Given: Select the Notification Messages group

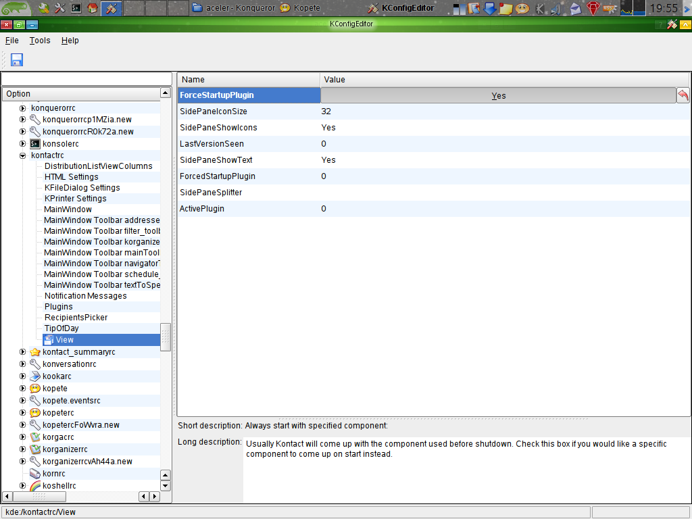Looking at the screenshot, I should point(85,296).
